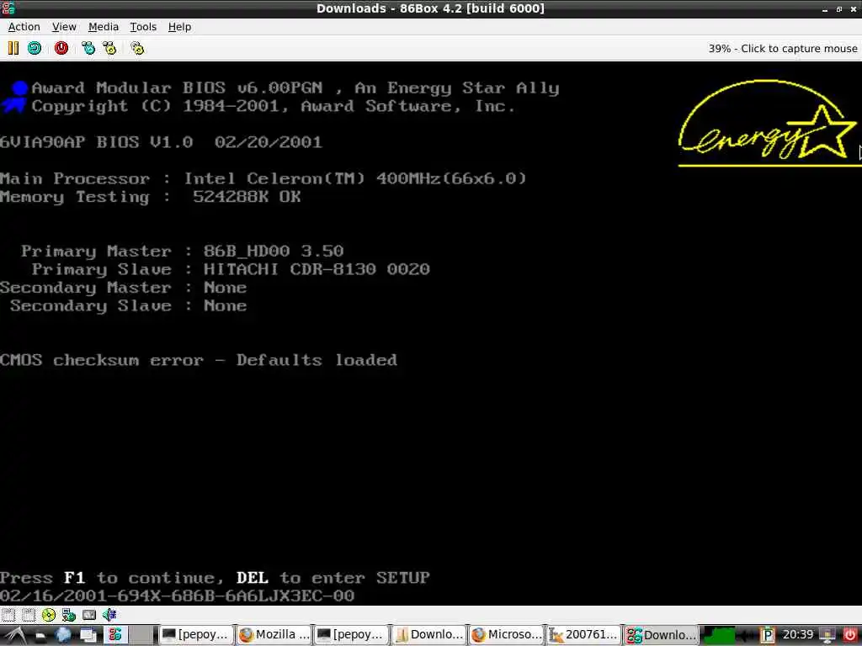Screen dimensions: 862x646
Task: Open the Tools menu
Action: point(143,27)
